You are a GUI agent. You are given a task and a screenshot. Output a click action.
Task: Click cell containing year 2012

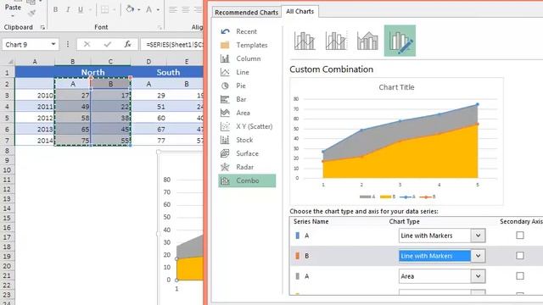tap(35, 118)
